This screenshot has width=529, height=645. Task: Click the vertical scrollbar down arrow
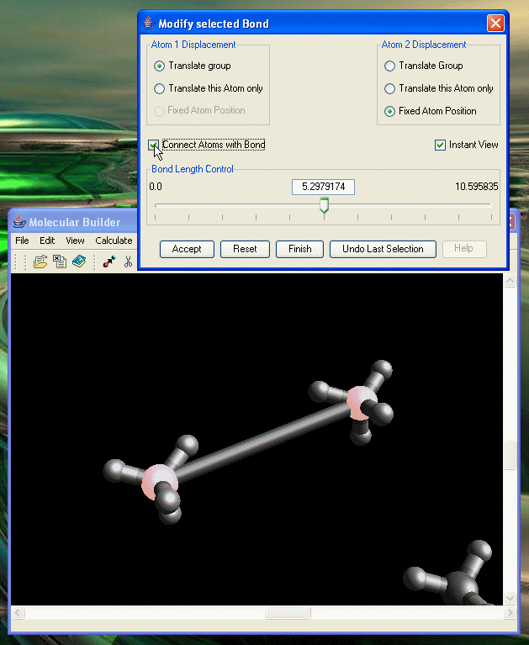(x=510, y=598)
